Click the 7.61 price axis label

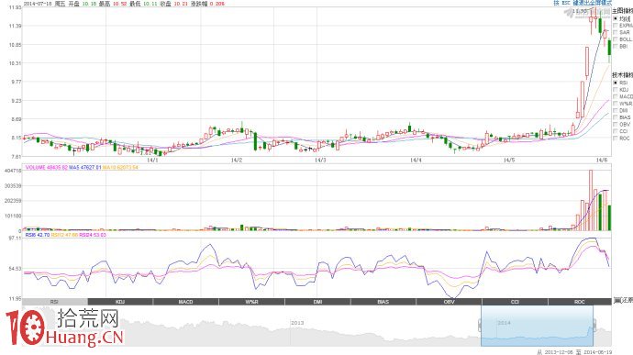[x=17, y=156]
